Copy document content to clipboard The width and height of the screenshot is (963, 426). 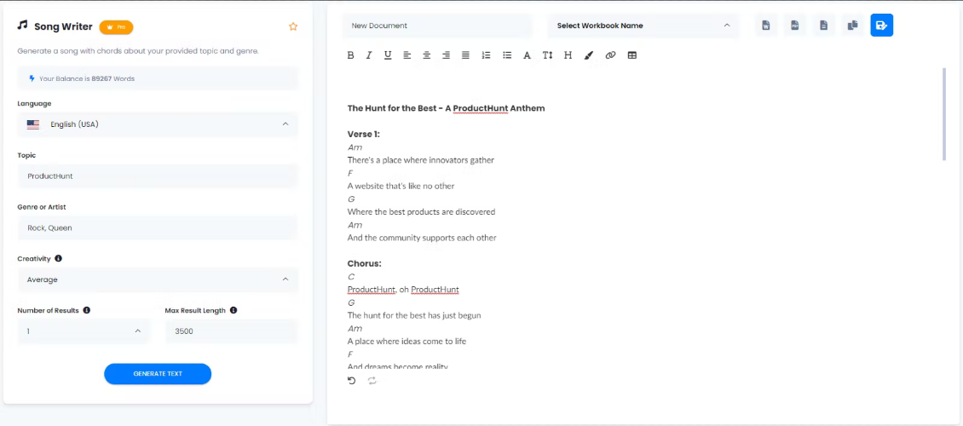coord(852,26)
